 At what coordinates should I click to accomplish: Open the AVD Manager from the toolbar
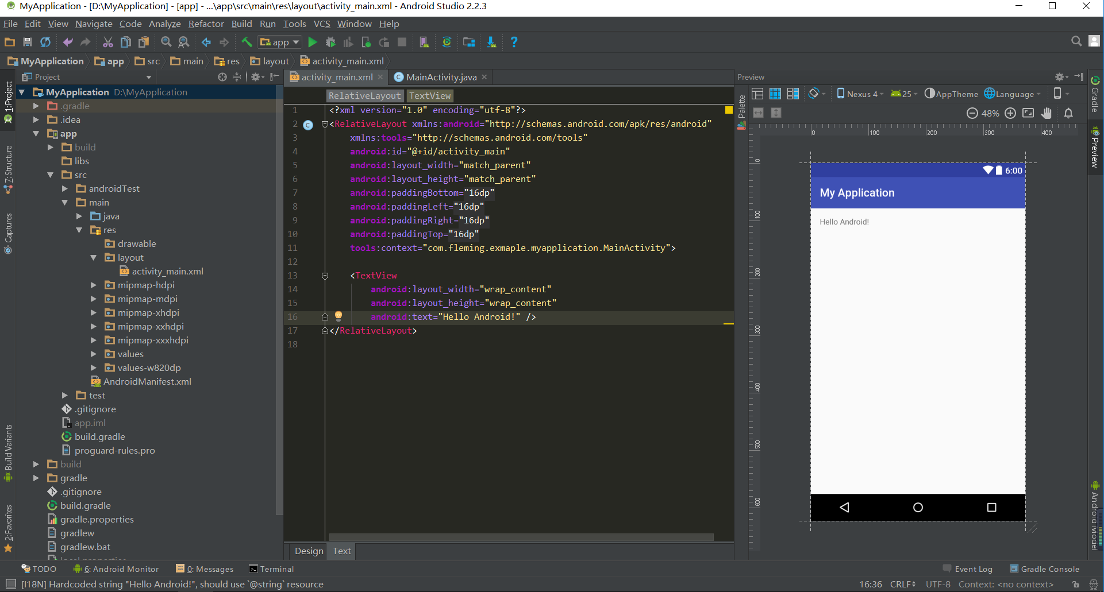(424, 42)
